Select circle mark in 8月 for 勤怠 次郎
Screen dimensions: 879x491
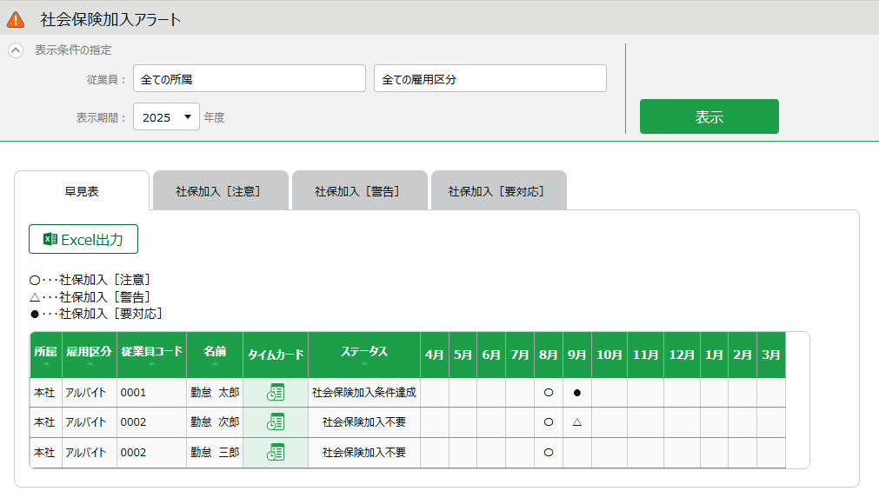[549, 422]
